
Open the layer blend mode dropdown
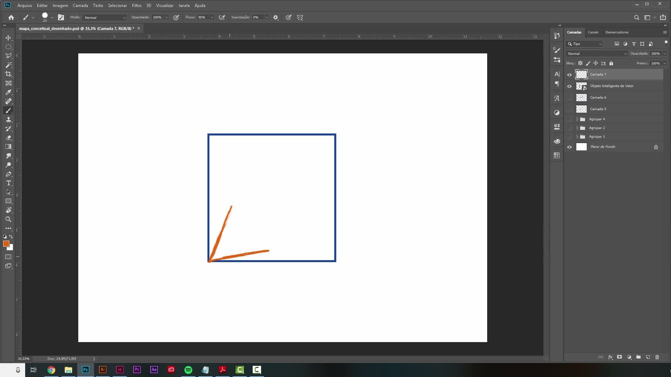(x=597, y=53)
